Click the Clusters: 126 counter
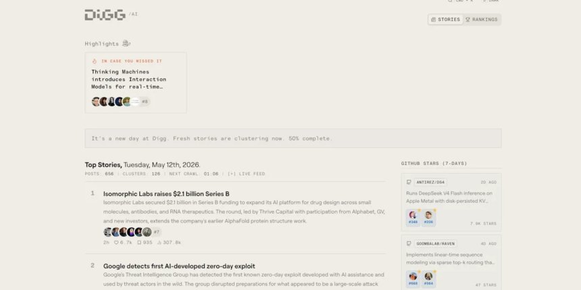The height and width of the screenshot is (290, 581). click(x=141, y=174)
